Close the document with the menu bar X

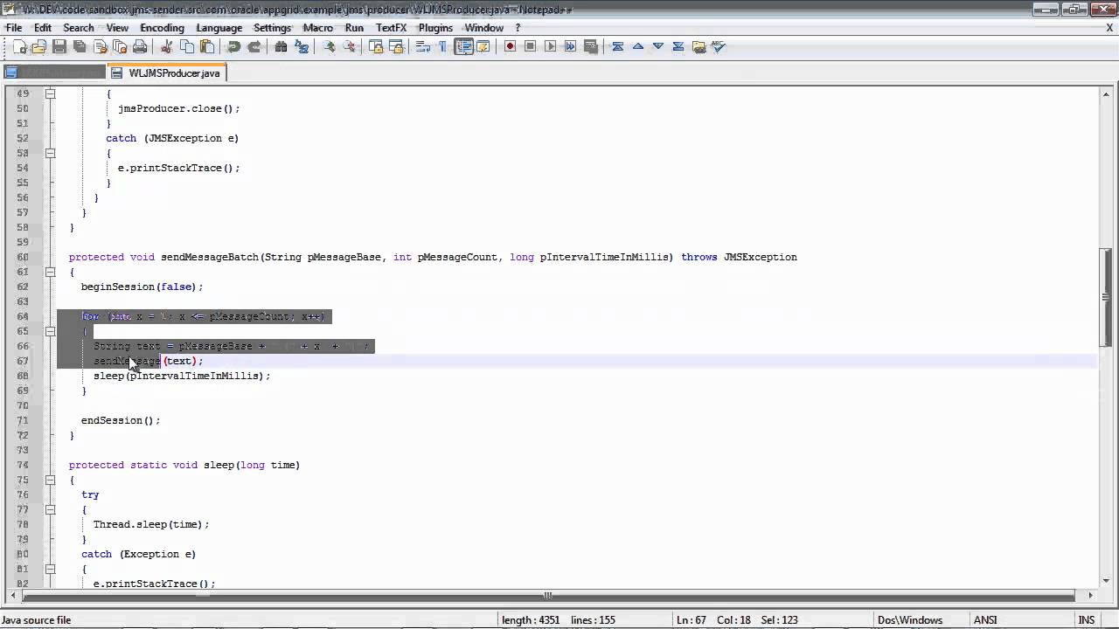(1109, 27)
